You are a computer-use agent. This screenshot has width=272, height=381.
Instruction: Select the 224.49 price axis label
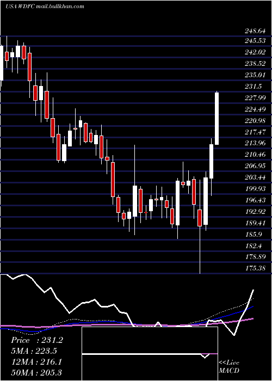pos(255,109)
